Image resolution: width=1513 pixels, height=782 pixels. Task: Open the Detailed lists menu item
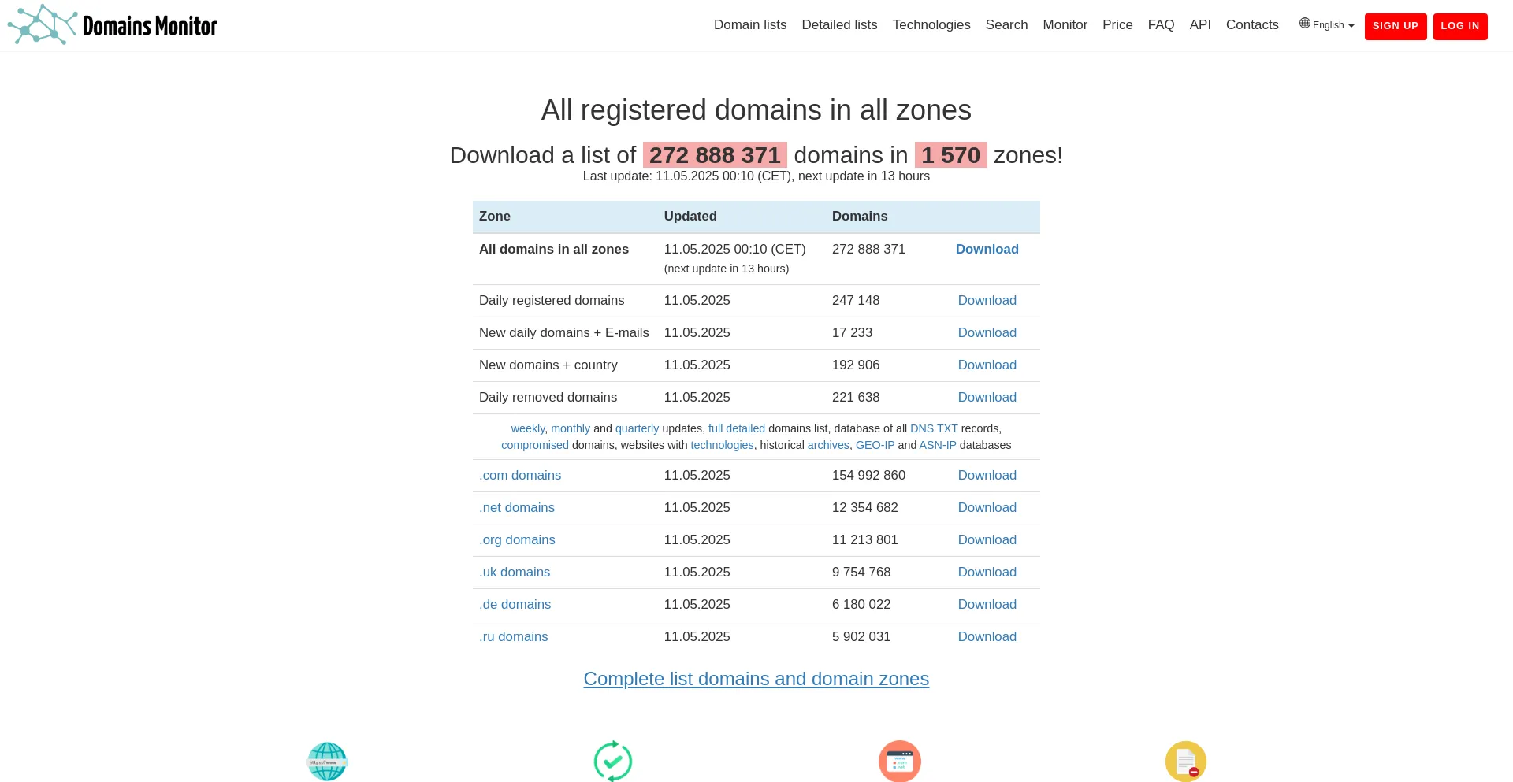pos(839,25)
